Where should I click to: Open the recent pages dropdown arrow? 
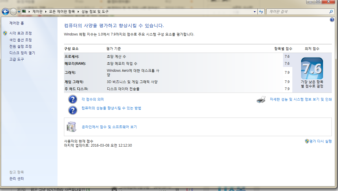point(19,12)
